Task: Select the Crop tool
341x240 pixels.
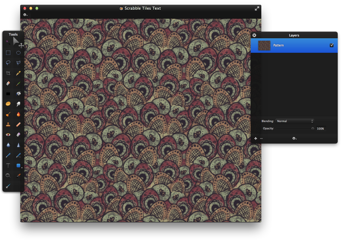Action: (x=8, y=73)
